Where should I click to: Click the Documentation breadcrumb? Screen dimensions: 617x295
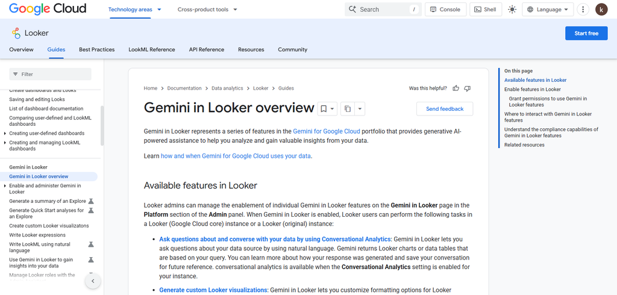click(x=184, y=88)
